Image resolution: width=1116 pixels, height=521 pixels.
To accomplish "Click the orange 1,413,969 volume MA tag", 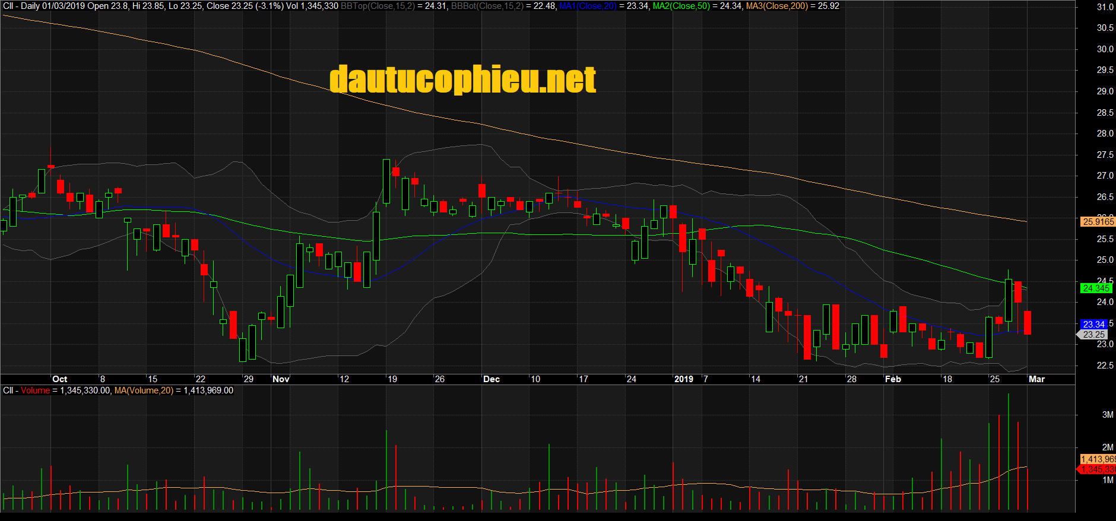I will pyautogui.click(x=1098, y=459).
